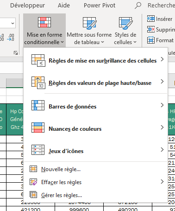Click the icon sets icon
The width and height of the screenshot is (175, 211).
[38, 150]
